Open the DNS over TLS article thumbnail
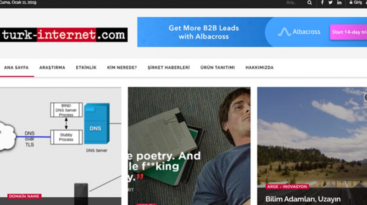This screenshot has width=367, height=205. pyautogui.click(x=61, y=146)
